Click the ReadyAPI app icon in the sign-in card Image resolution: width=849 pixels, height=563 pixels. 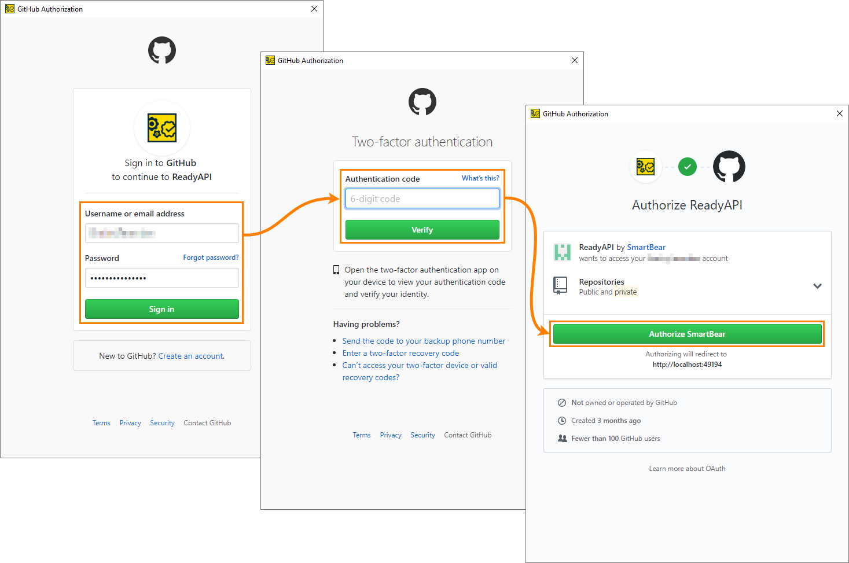click(x=161, y=127)
